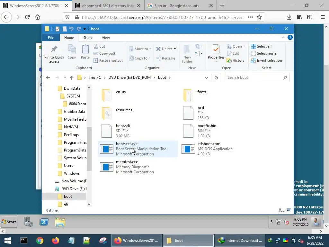Switch to large icons view button
The height and width of the screenshot is (247, 329).
pos(289,210)
